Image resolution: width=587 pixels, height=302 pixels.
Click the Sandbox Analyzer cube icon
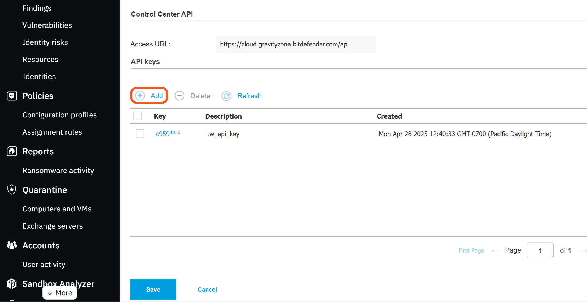point(12,284)
